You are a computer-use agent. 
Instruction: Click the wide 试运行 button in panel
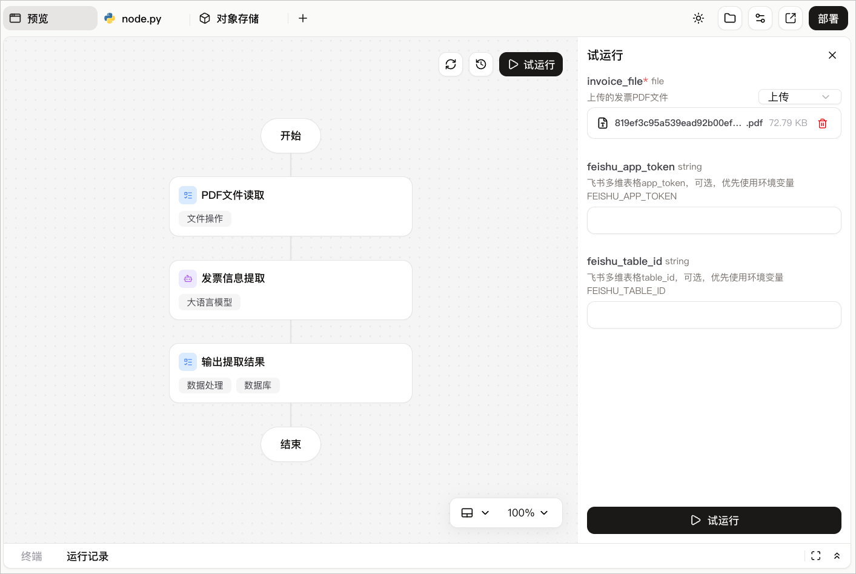tap(714, 520)
